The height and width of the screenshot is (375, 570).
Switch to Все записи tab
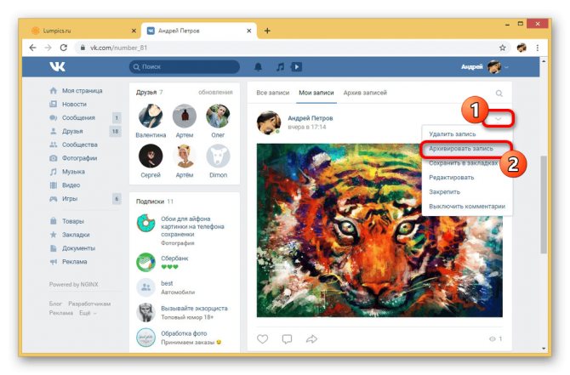tap(273, 93)
